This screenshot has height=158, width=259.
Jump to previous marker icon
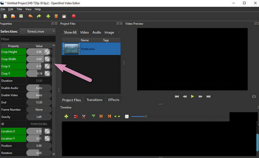click(101, 117)
